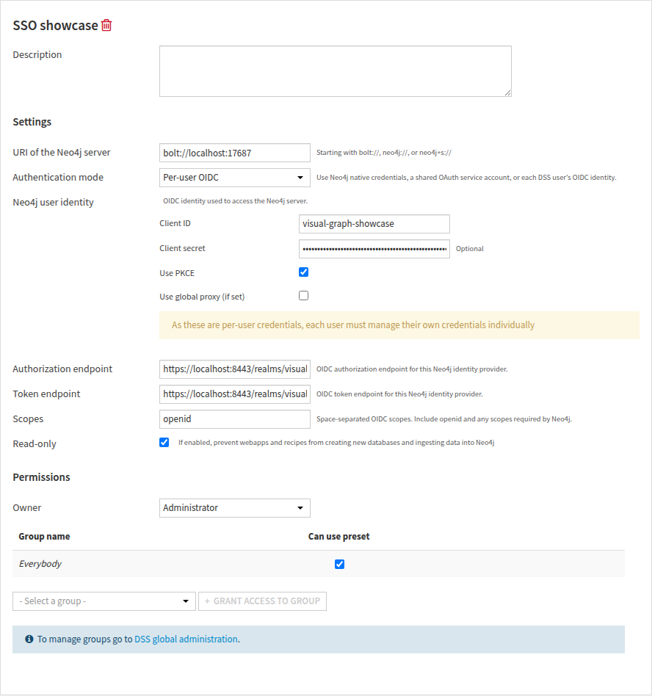The image size is (652, 696).
Task: Click the Use global proxy (if set) label
Action: click(202, 297)
